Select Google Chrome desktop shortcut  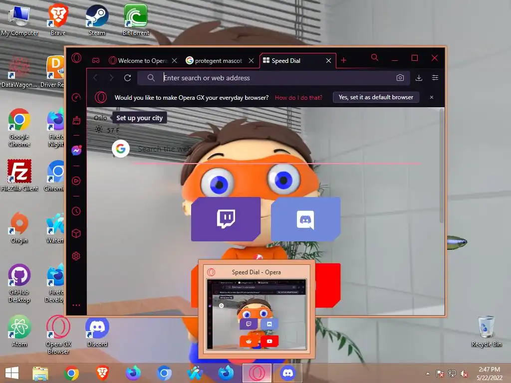pos(19,128)
